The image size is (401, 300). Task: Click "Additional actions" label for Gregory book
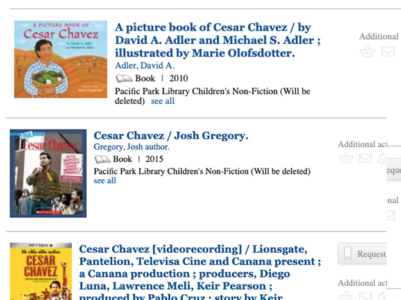(x=362, y=145)
